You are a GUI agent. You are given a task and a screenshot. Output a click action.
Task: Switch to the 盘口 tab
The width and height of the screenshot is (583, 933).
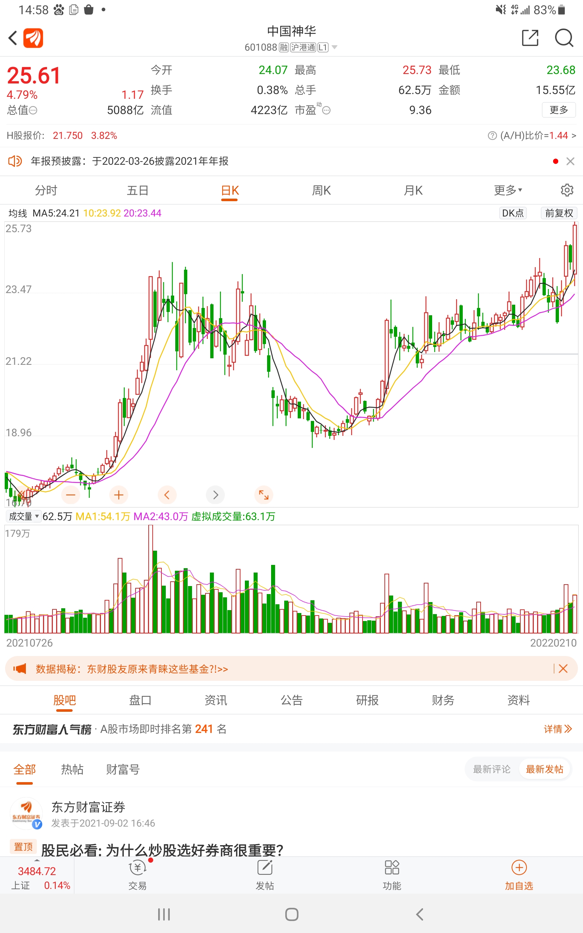click(x=140, y=700)
